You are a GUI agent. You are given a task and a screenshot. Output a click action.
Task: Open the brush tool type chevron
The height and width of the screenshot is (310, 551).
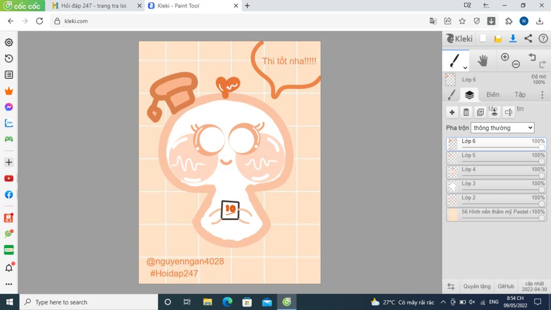pos(465,67)
